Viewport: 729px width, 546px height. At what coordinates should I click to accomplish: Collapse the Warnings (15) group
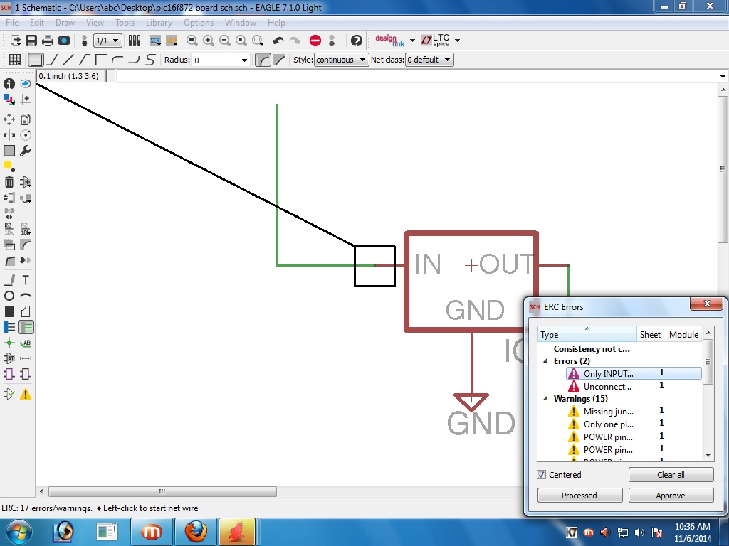(x=545, y=398)
